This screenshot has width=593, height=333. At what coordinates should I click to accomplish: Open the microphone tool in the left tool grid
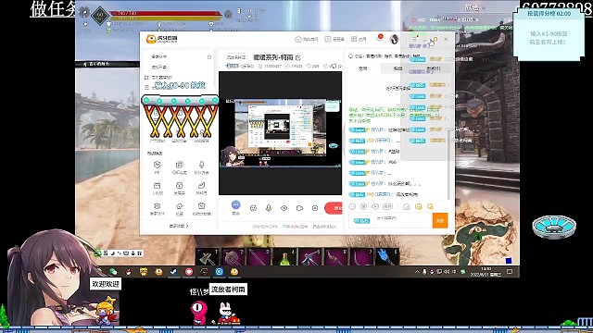coord(202,165)
